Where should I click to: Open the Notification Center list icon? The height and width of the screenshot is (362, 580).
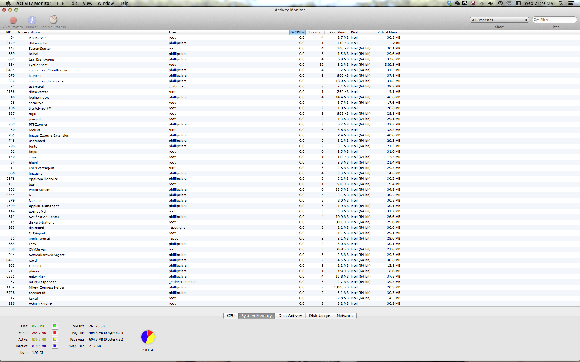(571, 3)
